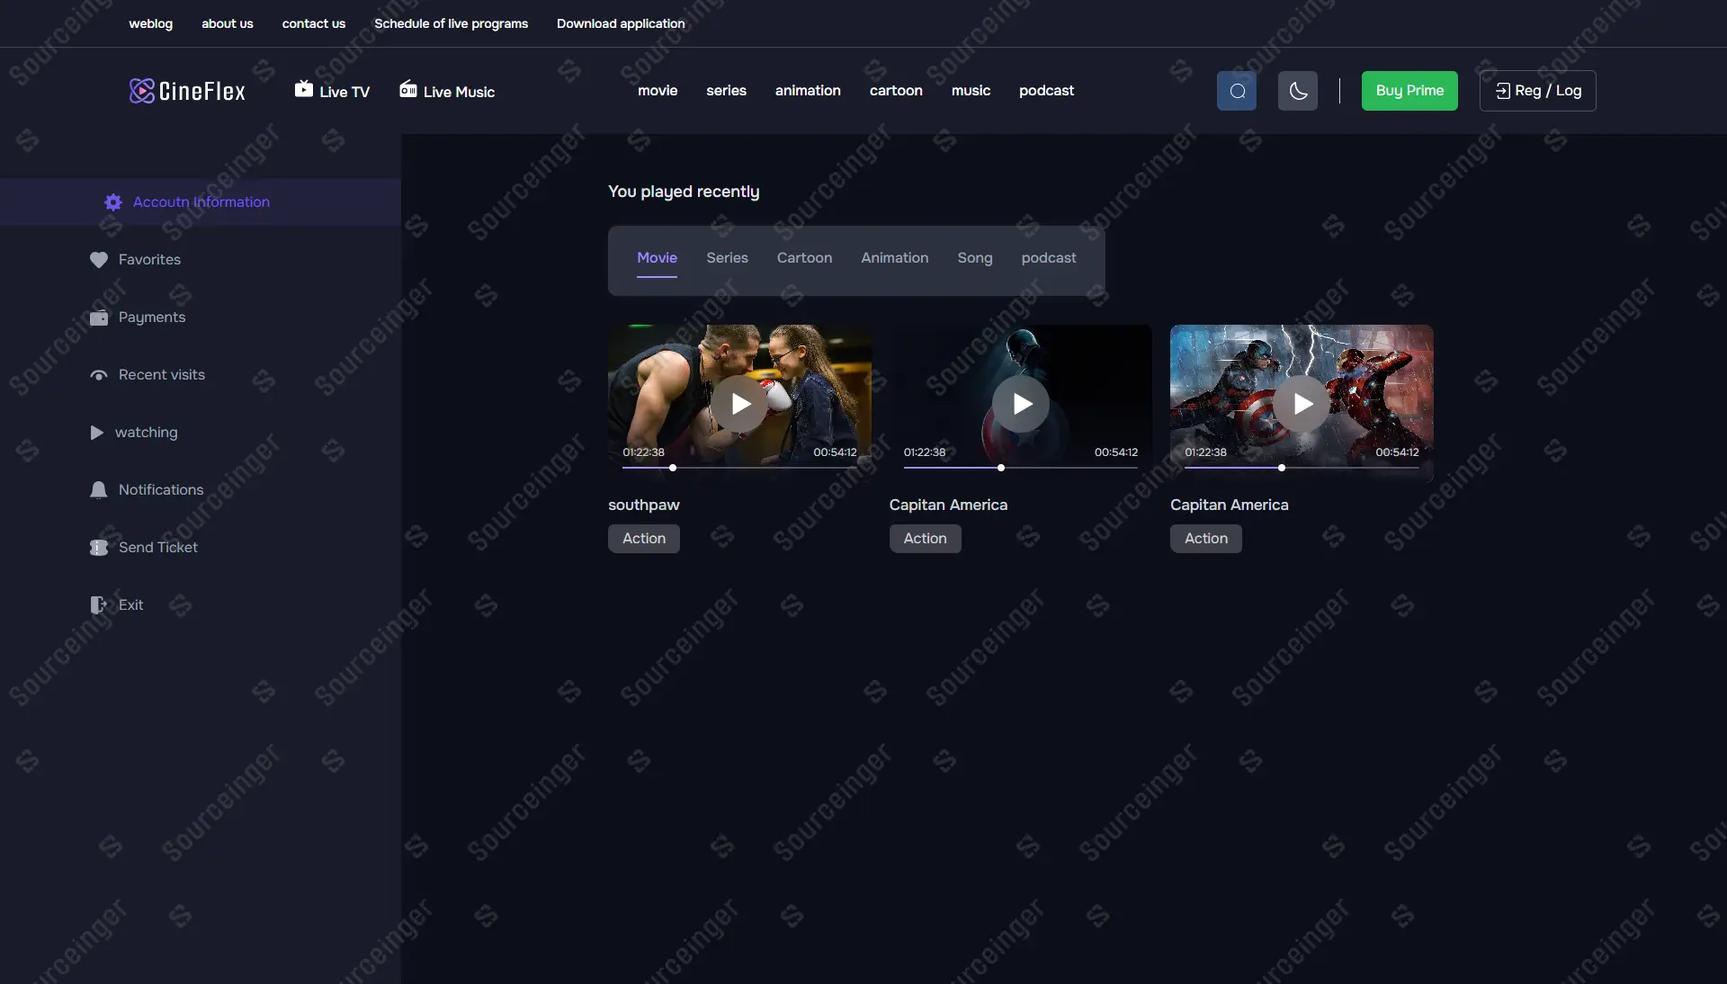Image resolution: width=1727 pixels, height=984 pixels.
Task: Click the Live TV icon
Action: [x=304, y=89]
